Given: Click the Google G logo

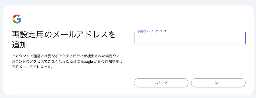Looking at the screenshot, I should pyautogui.click(x=17, y=19).
